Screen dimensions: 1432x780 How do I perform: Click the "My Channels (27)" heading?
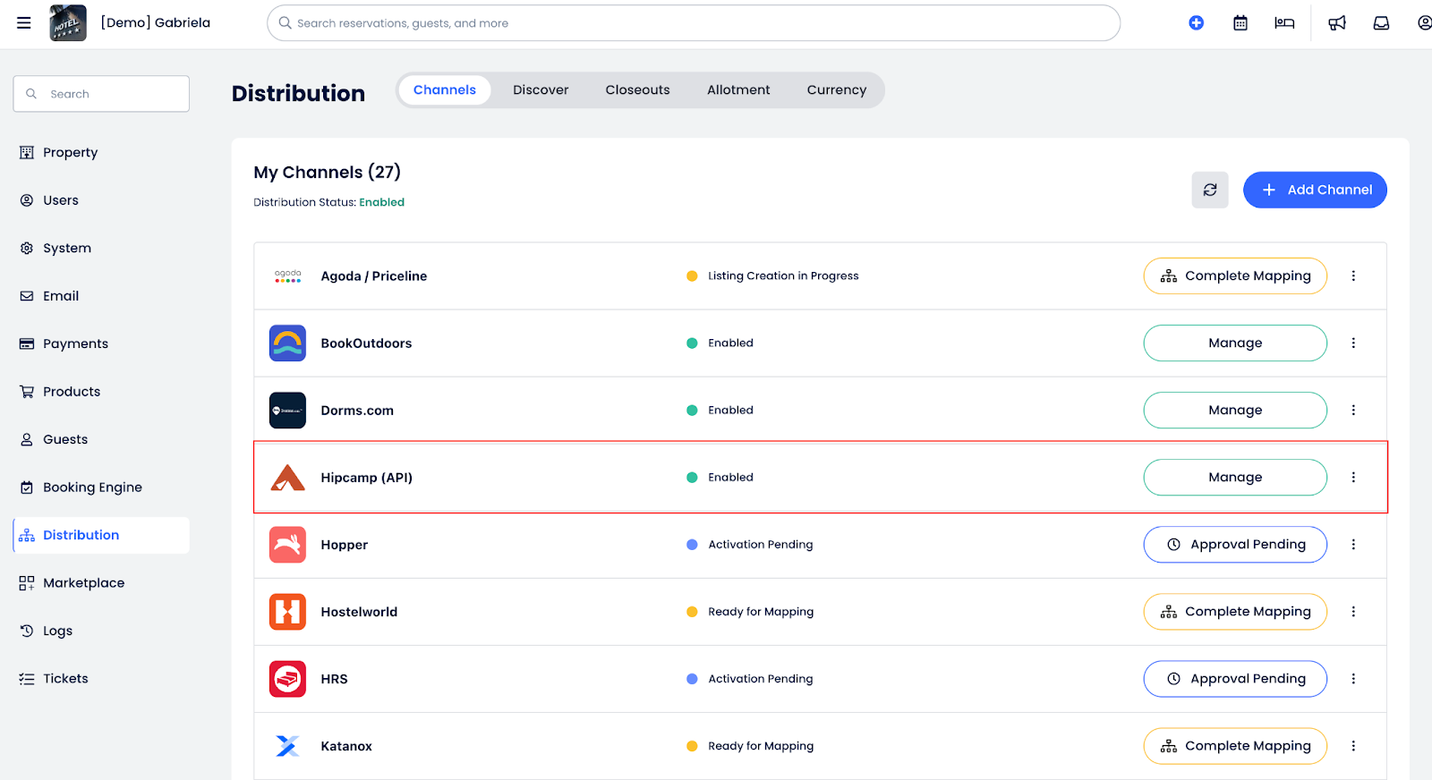click(328, 173)
